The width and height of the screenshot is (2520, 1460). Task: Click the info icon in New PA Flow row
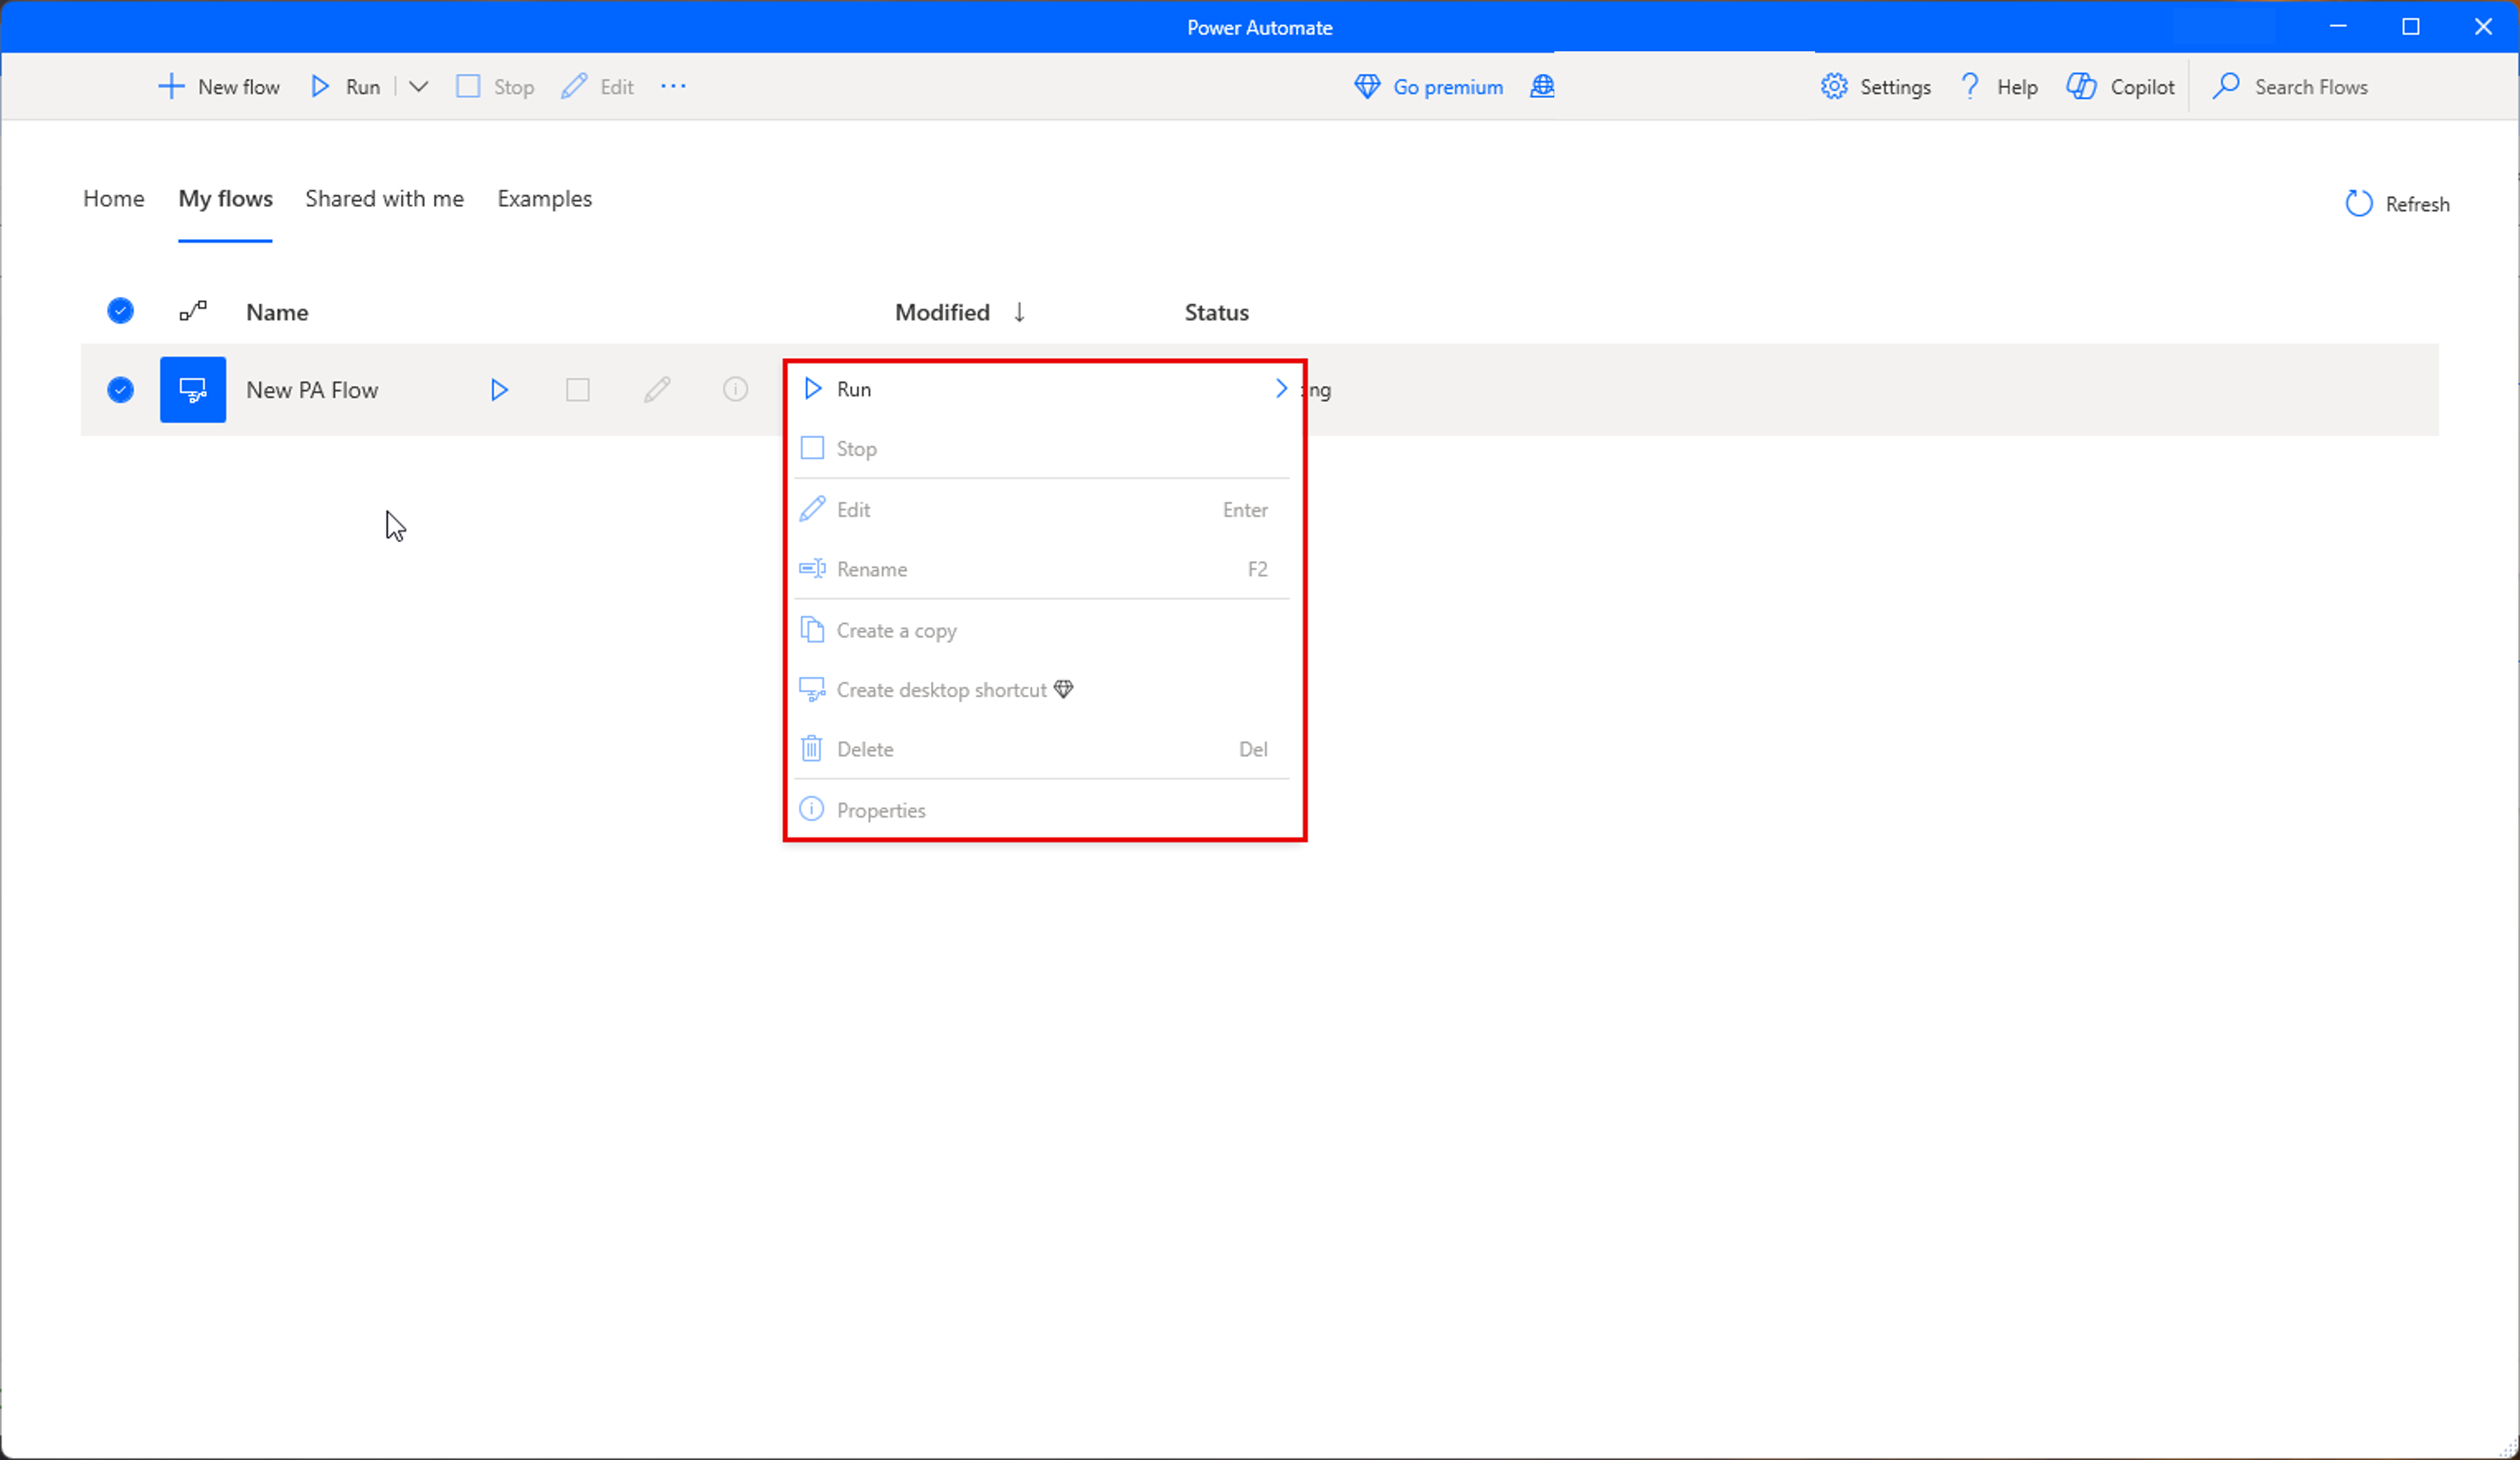pyautogui.click(x=735, y=390)
